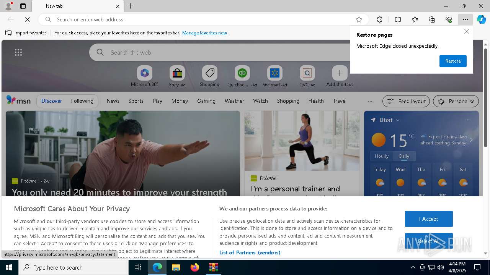Image resolution: width=490 pixels, height=275 pixels.
Task: Open File Explorer from taskbar
Action: 176,267
